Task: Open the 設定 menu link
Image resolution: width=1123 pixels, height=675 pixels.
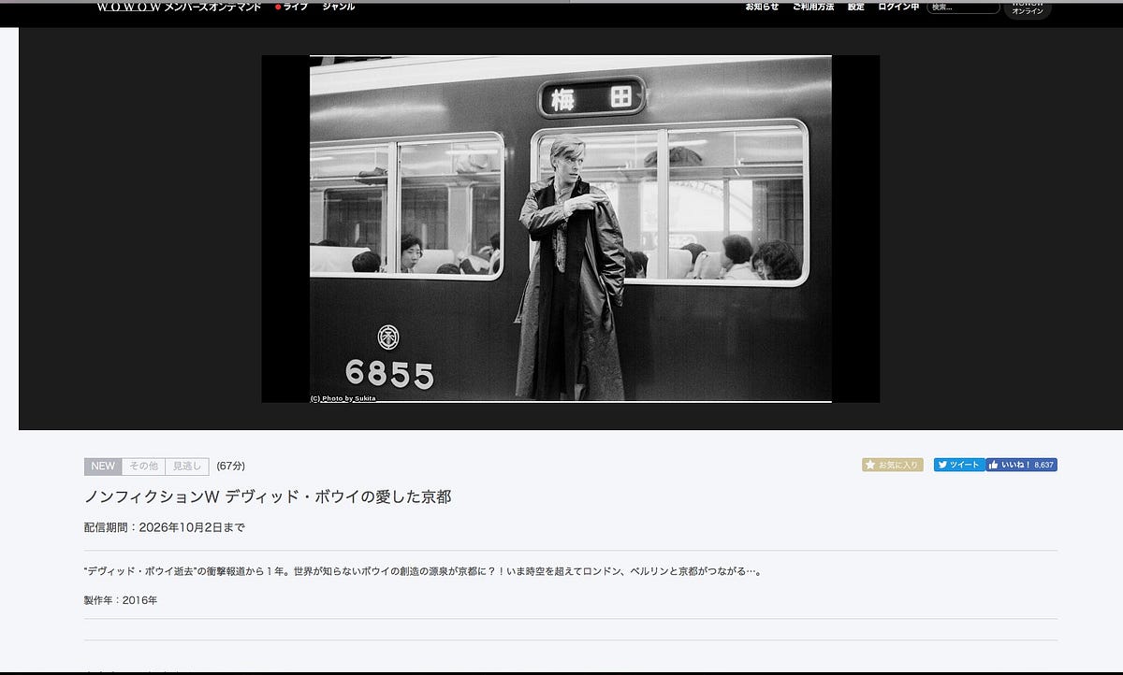Action: pos(856,7)
